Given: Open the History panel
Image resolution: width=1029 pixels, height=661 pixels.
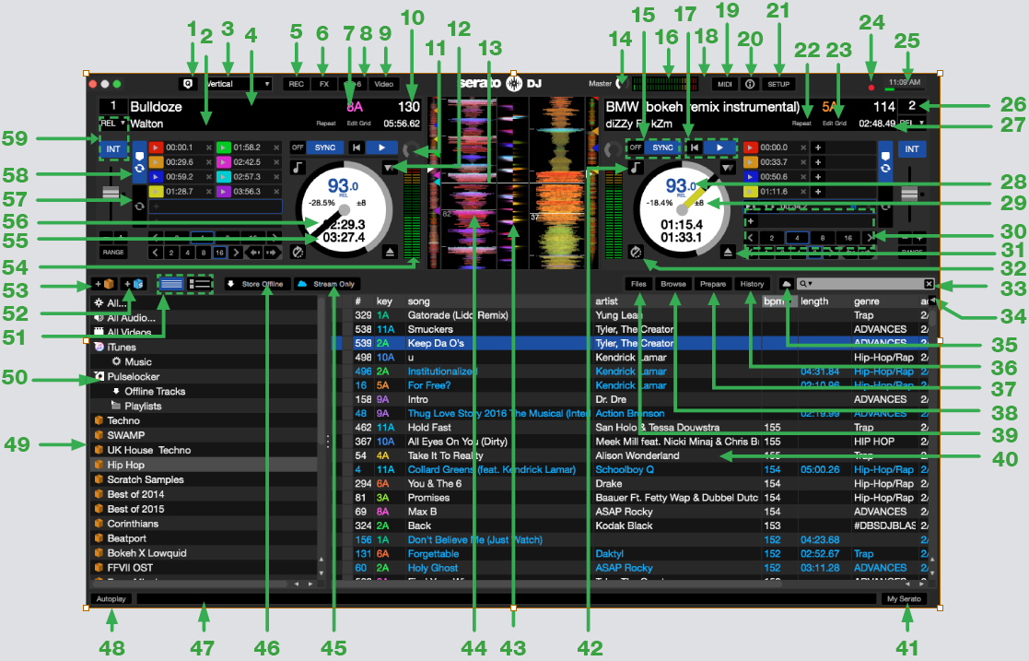Looking at the screenshot, I should [x=752, y=283].
